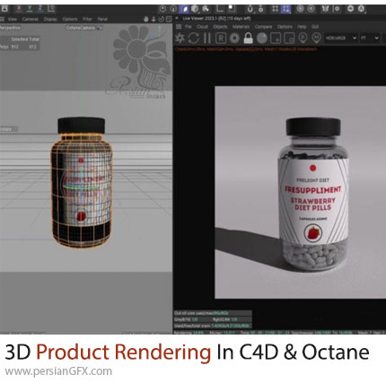
Task: Open the viewport Display menu
Action: point(50,19)
